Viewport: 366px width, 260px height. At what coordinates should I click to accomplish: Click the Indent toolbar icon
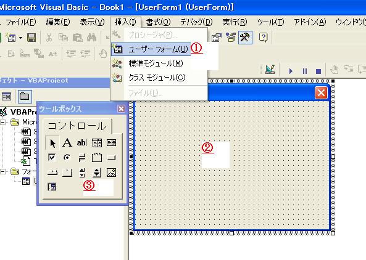71,54
